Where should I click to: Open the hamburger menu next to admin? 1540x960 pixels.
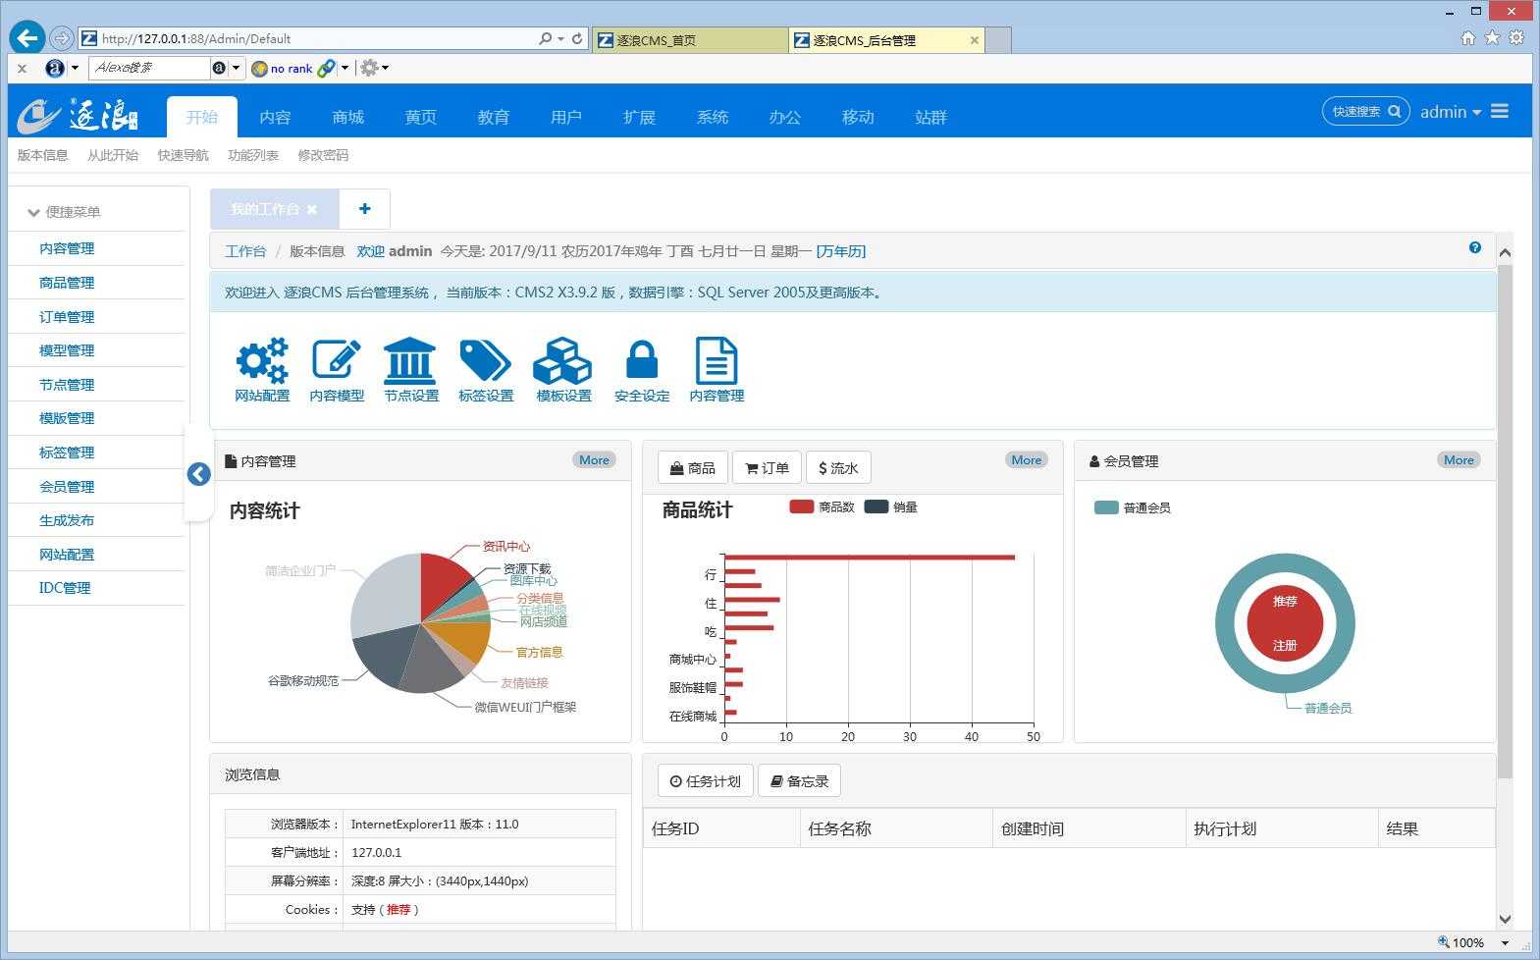point(1500,111)
